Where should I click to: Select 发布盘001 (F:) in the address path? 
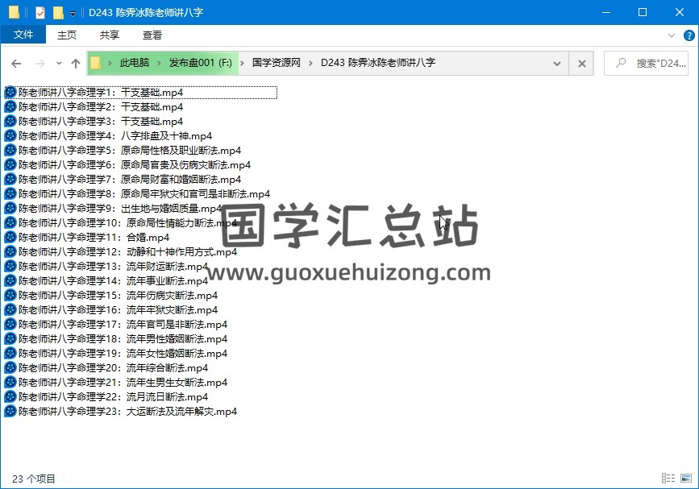pos(200,63)
